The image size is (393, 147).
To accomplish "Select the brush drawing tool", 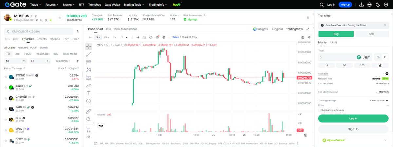I will pos(88,86).
